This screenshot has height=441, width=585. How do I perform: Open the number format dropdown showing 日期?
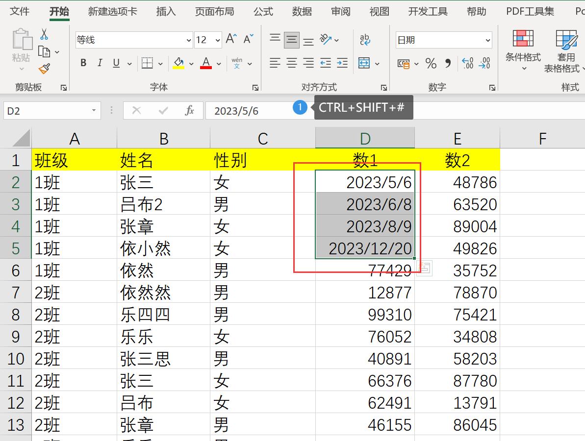(488, 40)
